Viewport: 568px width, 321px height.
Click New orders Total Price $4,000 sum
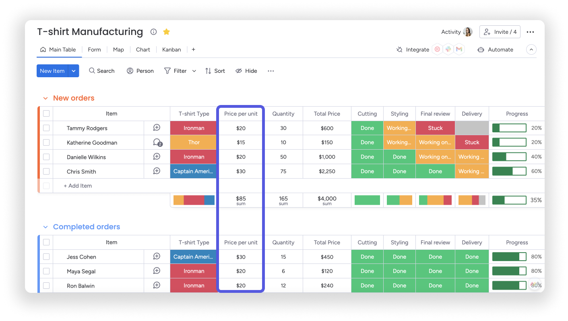[327, 200]
